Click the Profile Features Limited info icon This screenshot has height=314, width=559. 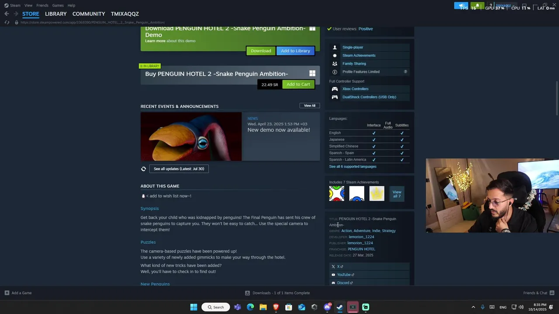[x=335, y=72]
